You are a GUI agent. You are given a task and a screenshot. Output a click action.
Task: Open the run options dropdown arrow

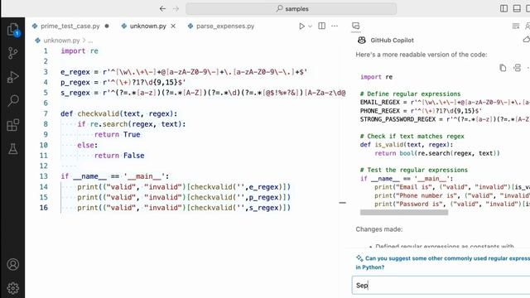310,26
